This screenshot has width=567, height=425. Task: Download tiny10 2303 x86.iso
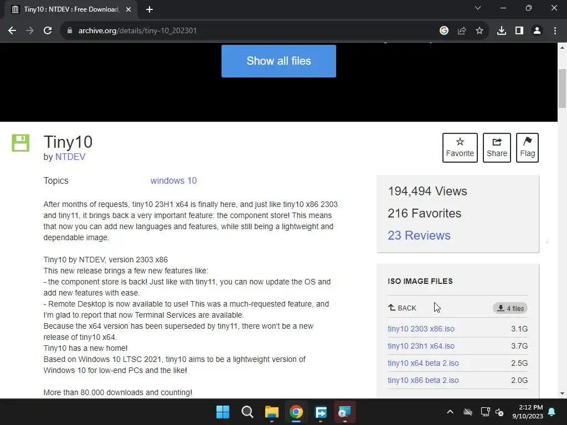pos(421,329)
